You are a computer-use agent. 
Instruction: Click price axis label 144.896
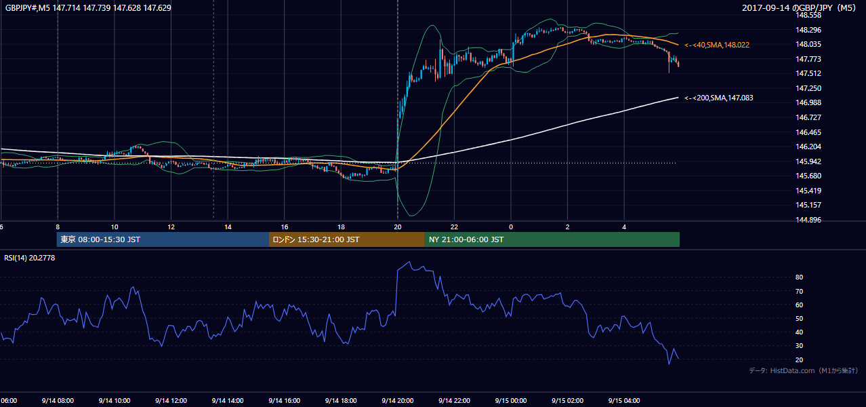click(808, 220)
